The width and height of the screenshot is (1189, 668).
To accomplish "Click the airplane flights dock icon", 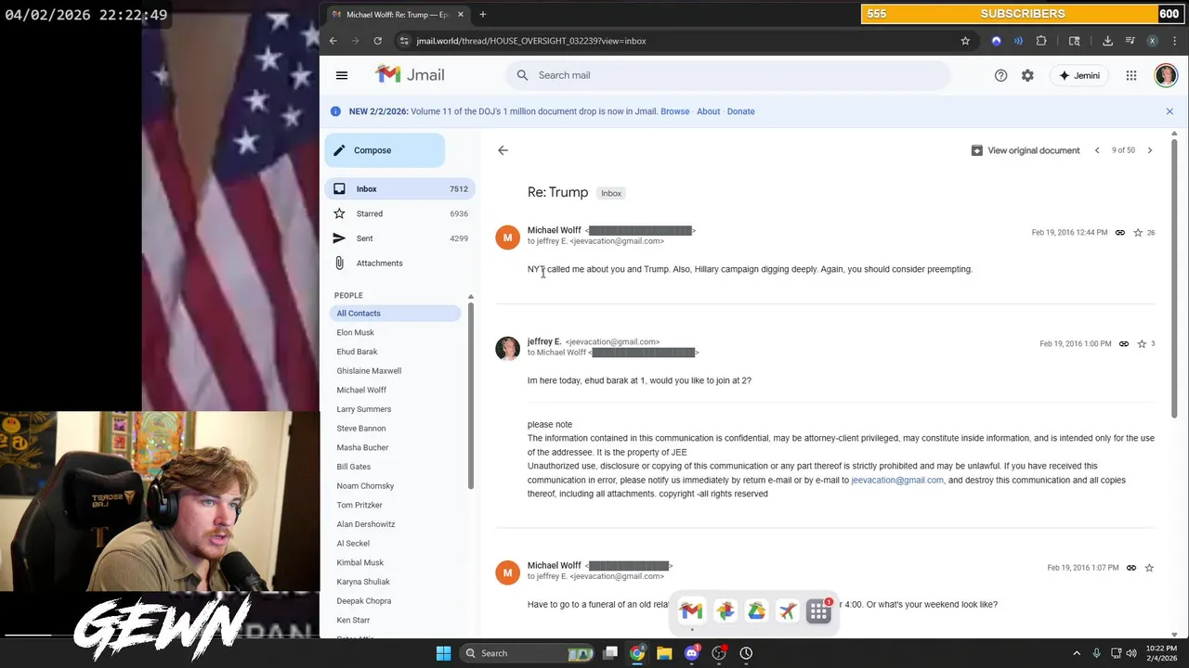I will [788, 610].
